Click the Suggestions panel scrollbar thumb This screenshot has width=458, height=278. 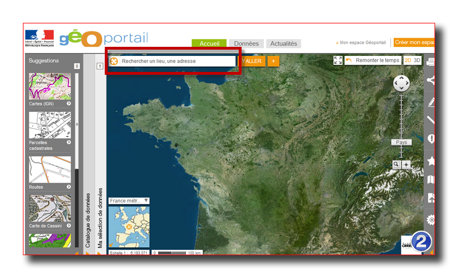pos(77,121)
